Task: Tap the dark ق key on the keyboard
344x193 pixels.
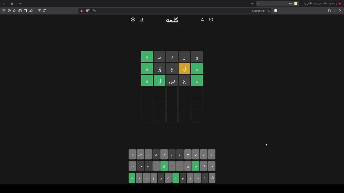Action: pos(156,154)
